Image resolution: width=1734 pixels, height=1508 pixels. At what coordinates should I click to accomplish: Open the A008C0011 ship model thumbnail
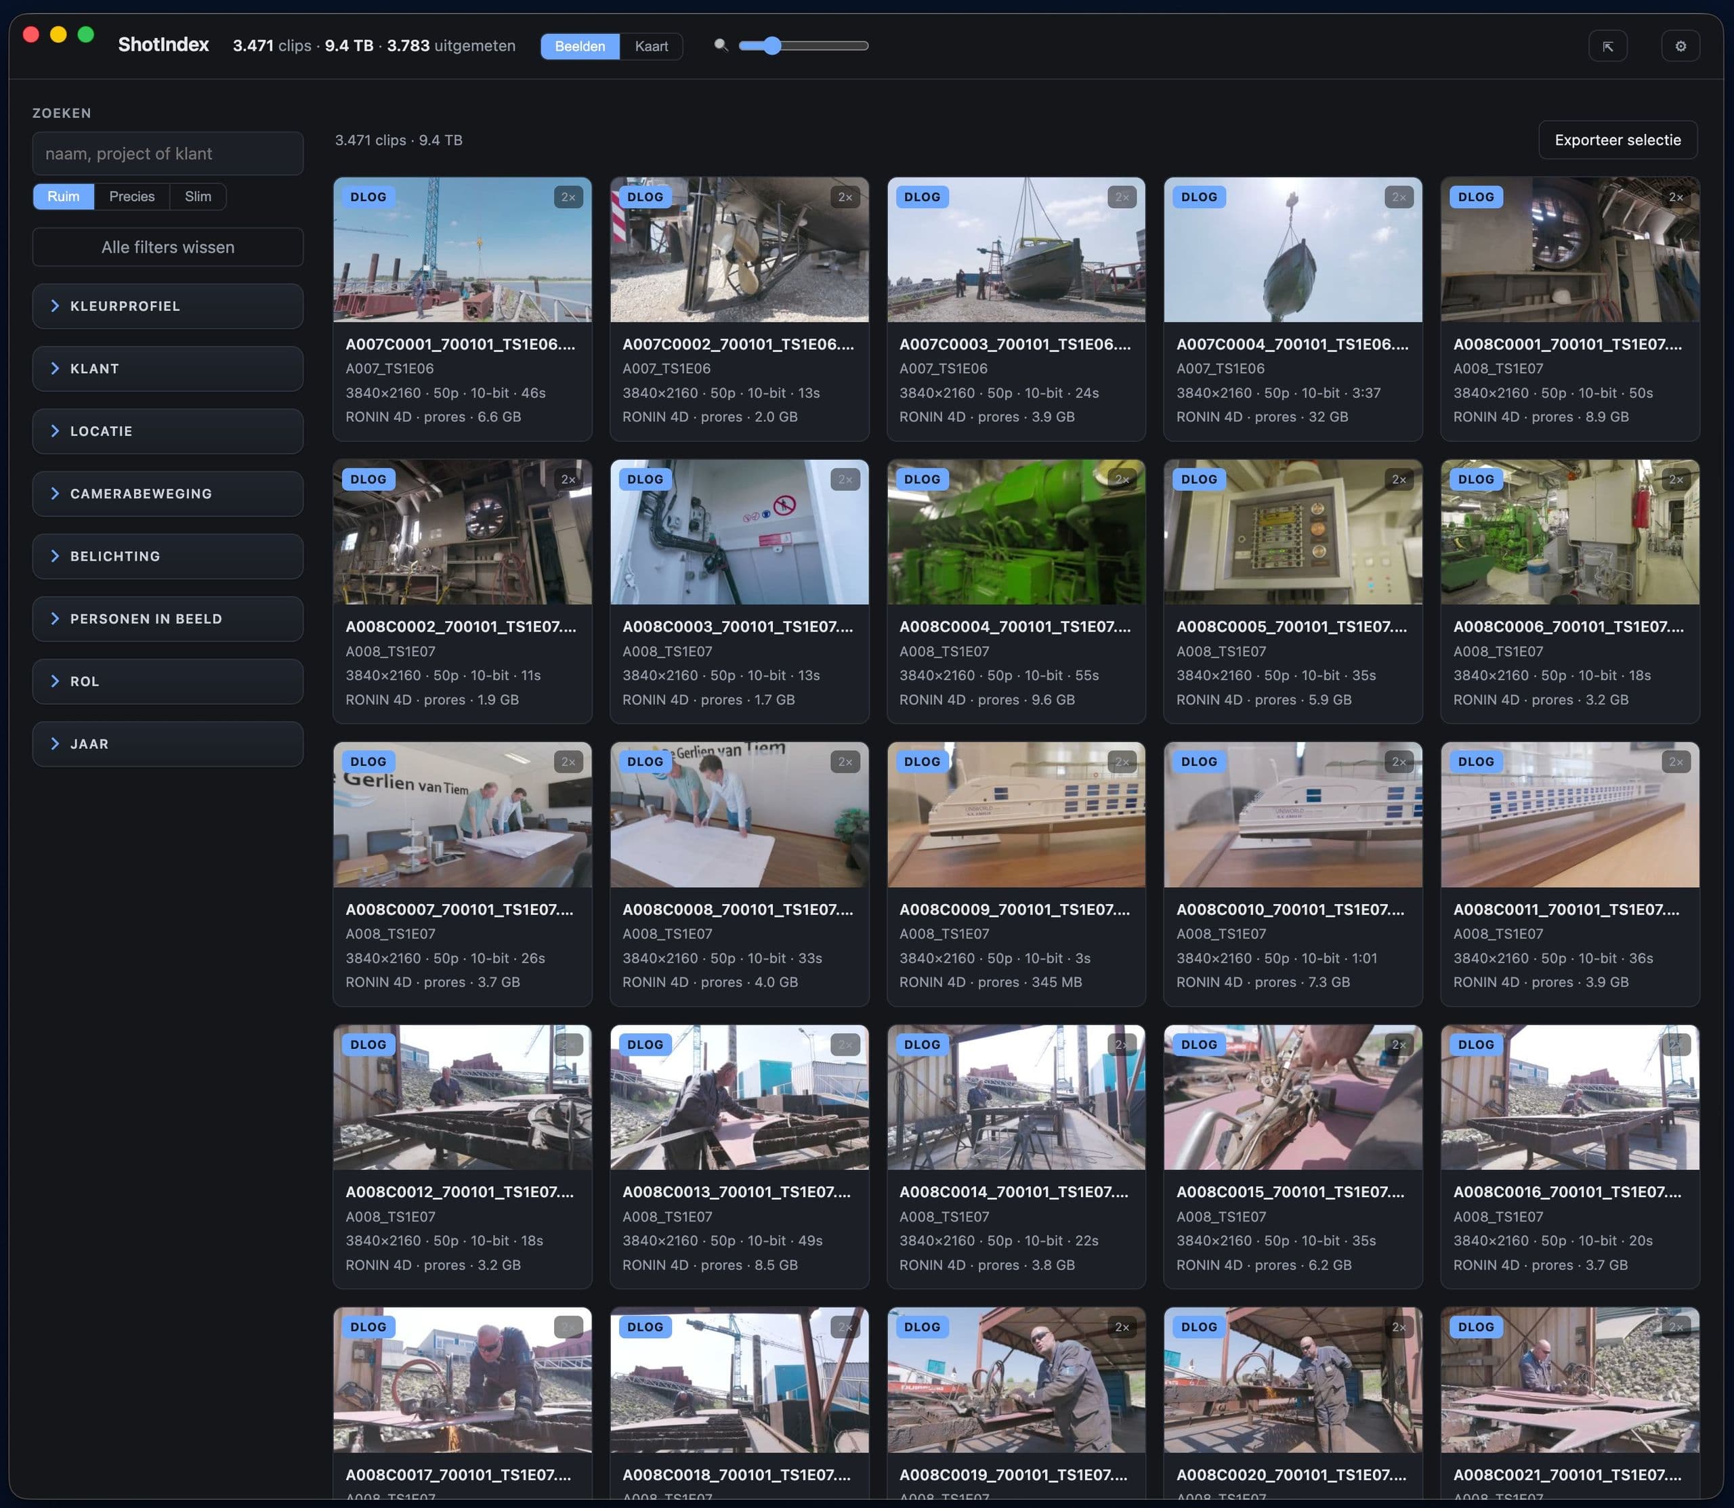[1570, 815]
